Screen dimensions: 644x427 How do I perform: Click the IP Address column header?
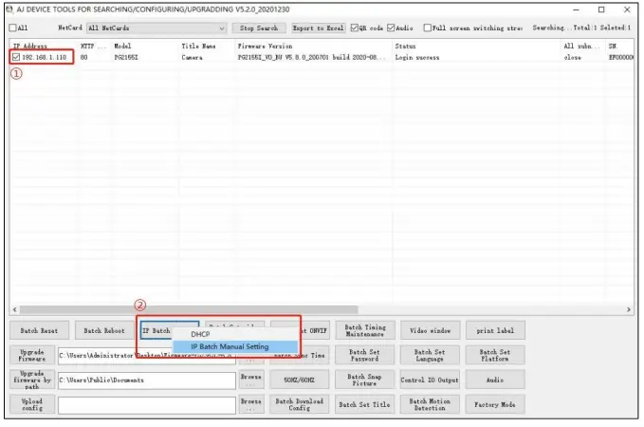tap(43, 46)
